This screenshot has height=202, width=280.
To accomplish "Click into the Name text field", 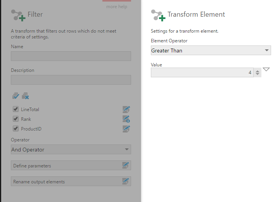I will click(x=71, y=56).
